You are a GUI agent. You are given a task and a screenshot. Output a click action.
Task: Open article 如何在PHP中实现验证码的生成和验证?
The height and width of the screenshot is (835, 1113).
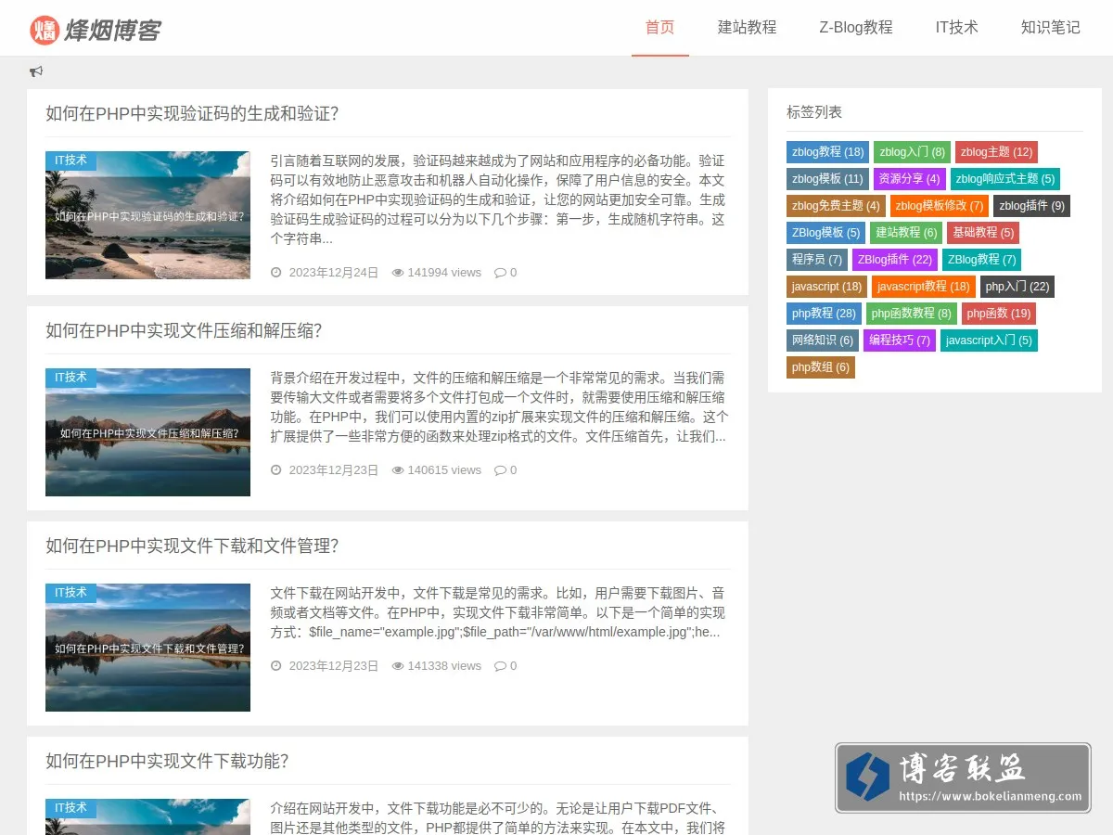(x=192, y=114)
